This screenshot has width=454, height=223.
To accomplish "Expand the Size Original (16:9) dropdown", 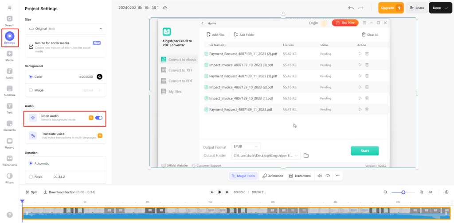I will (66, 29).
